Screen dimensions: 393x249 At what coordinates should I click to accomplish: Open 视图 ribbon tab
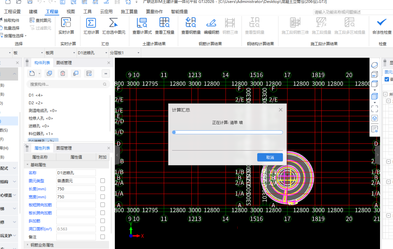pos(70,12)
